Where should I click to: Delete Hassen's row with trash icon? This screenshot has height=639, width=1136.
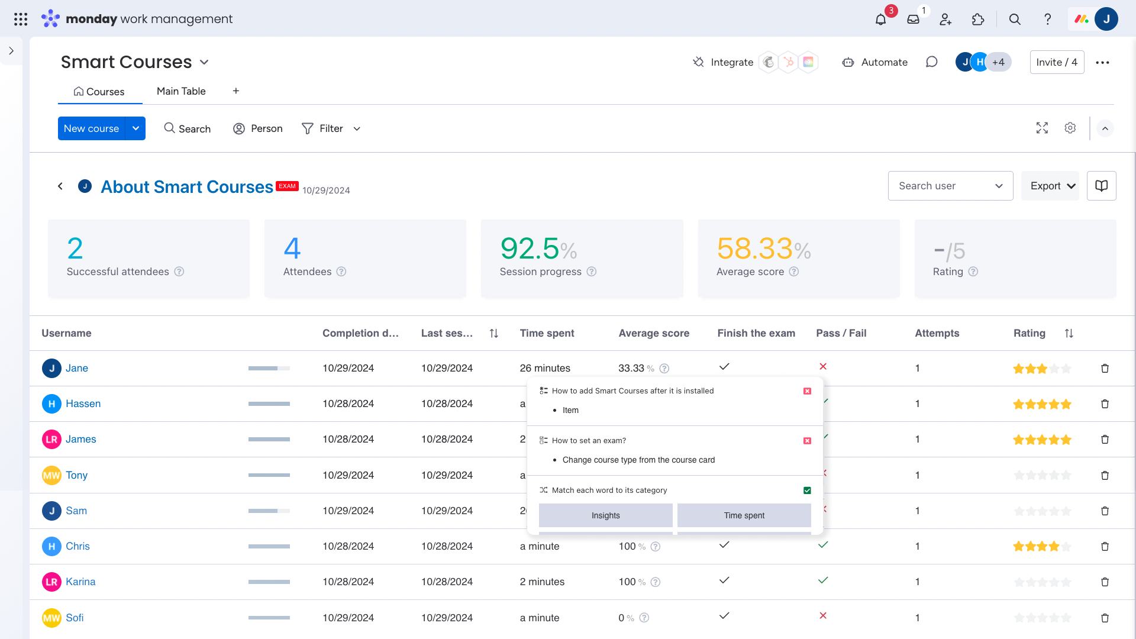[x=1105, y=404]
